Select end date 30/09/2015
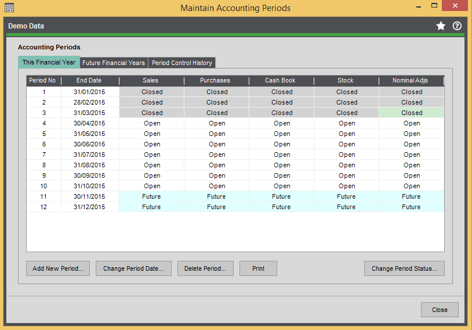This screenshot has width=472, height=330. click(x=89, y=175)
